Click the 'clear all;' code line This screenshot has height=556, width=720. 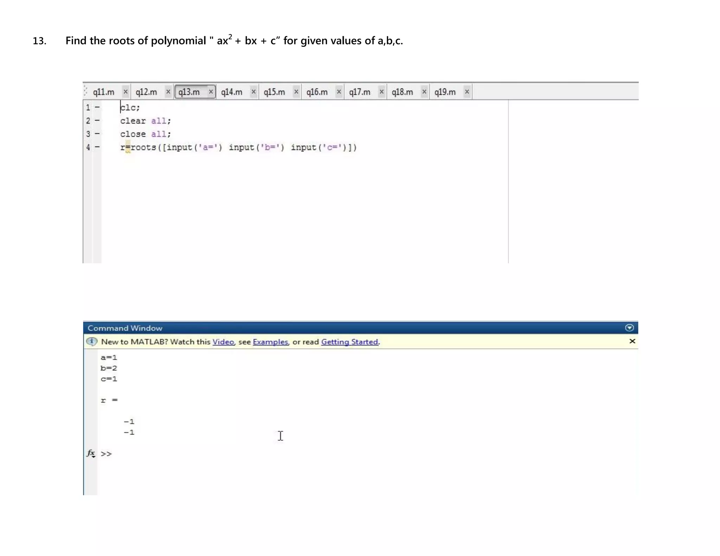point(146,121)
